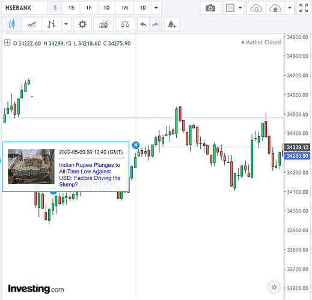The image size is (312, 300).
Task: Switch to the area chart style icon
Action: pos(32,25)
